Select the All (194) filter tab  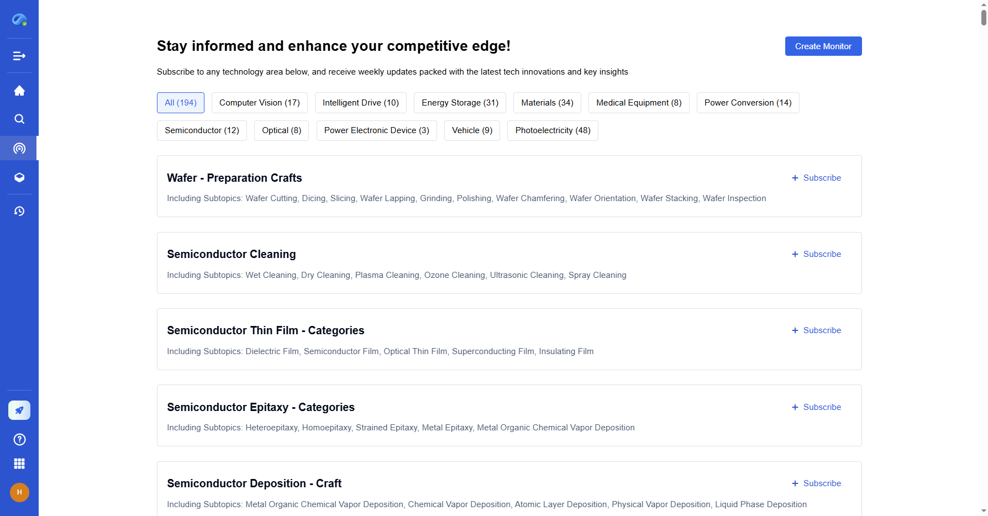coord(181,103)
